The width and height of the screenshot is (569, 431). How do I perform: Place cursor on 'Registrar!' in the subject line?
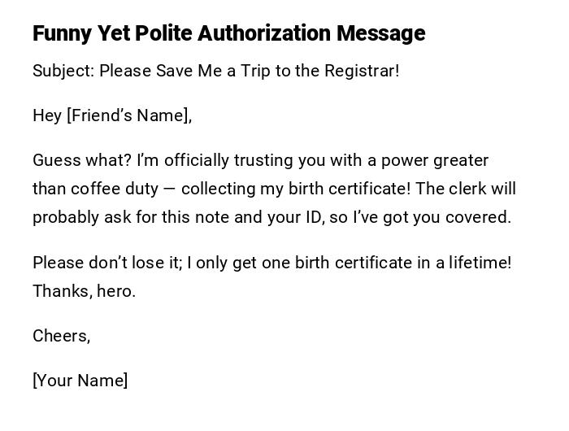(x=362, y=71)
